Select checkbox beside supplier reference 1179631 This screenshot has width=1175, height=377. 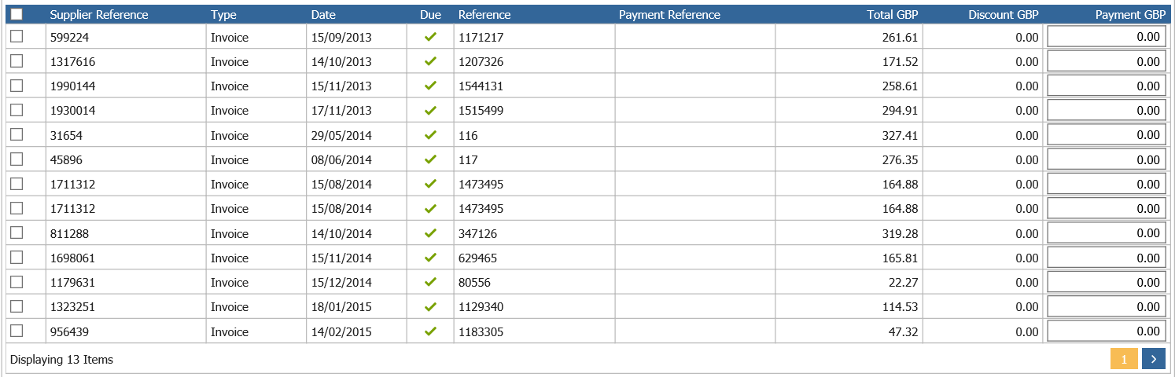click(17, 281)
